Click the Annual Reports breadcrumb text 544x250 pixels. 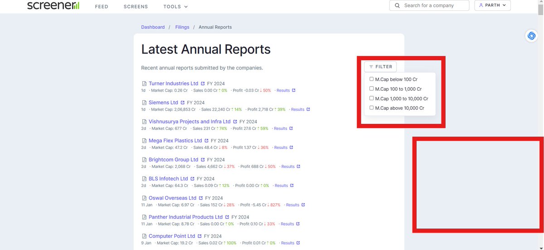coord(215,27)
